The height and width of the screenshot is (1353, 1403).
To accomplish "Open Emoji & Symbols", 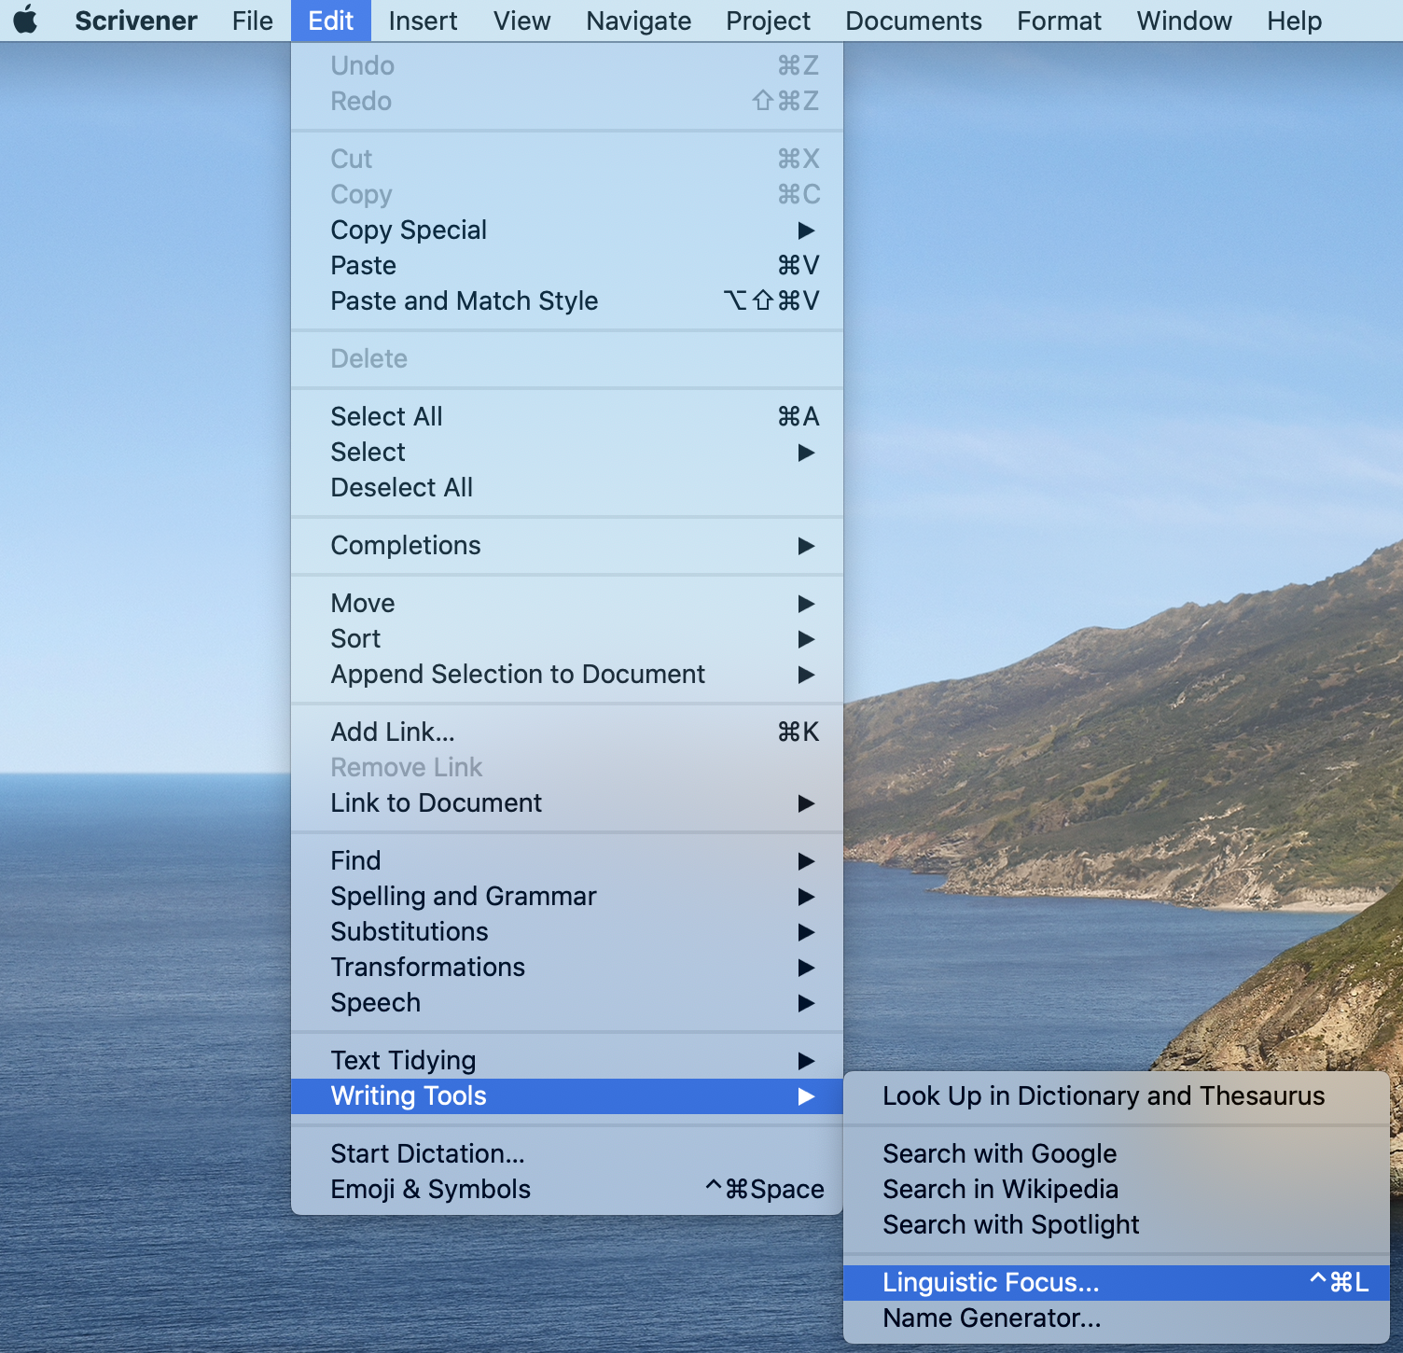I will click(x=567, y=1190).
